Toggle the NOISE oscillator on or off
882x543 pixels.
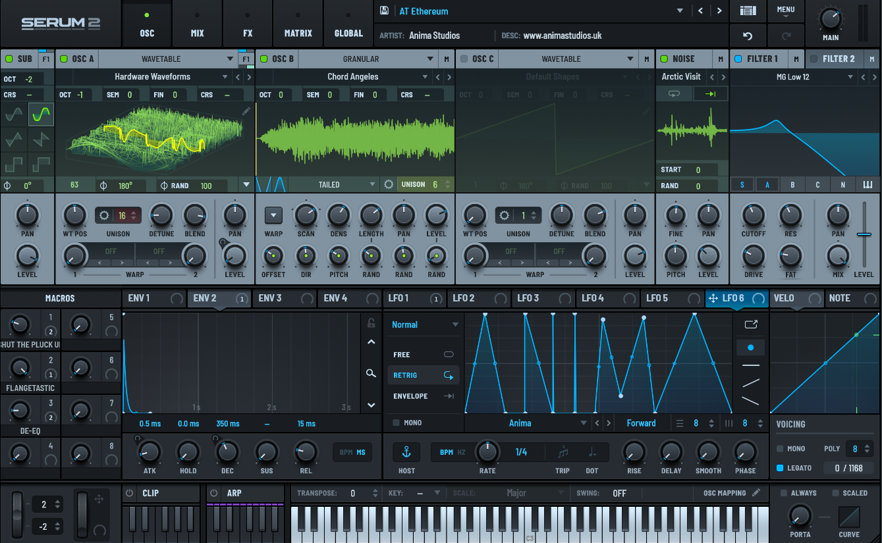(663, 59)
